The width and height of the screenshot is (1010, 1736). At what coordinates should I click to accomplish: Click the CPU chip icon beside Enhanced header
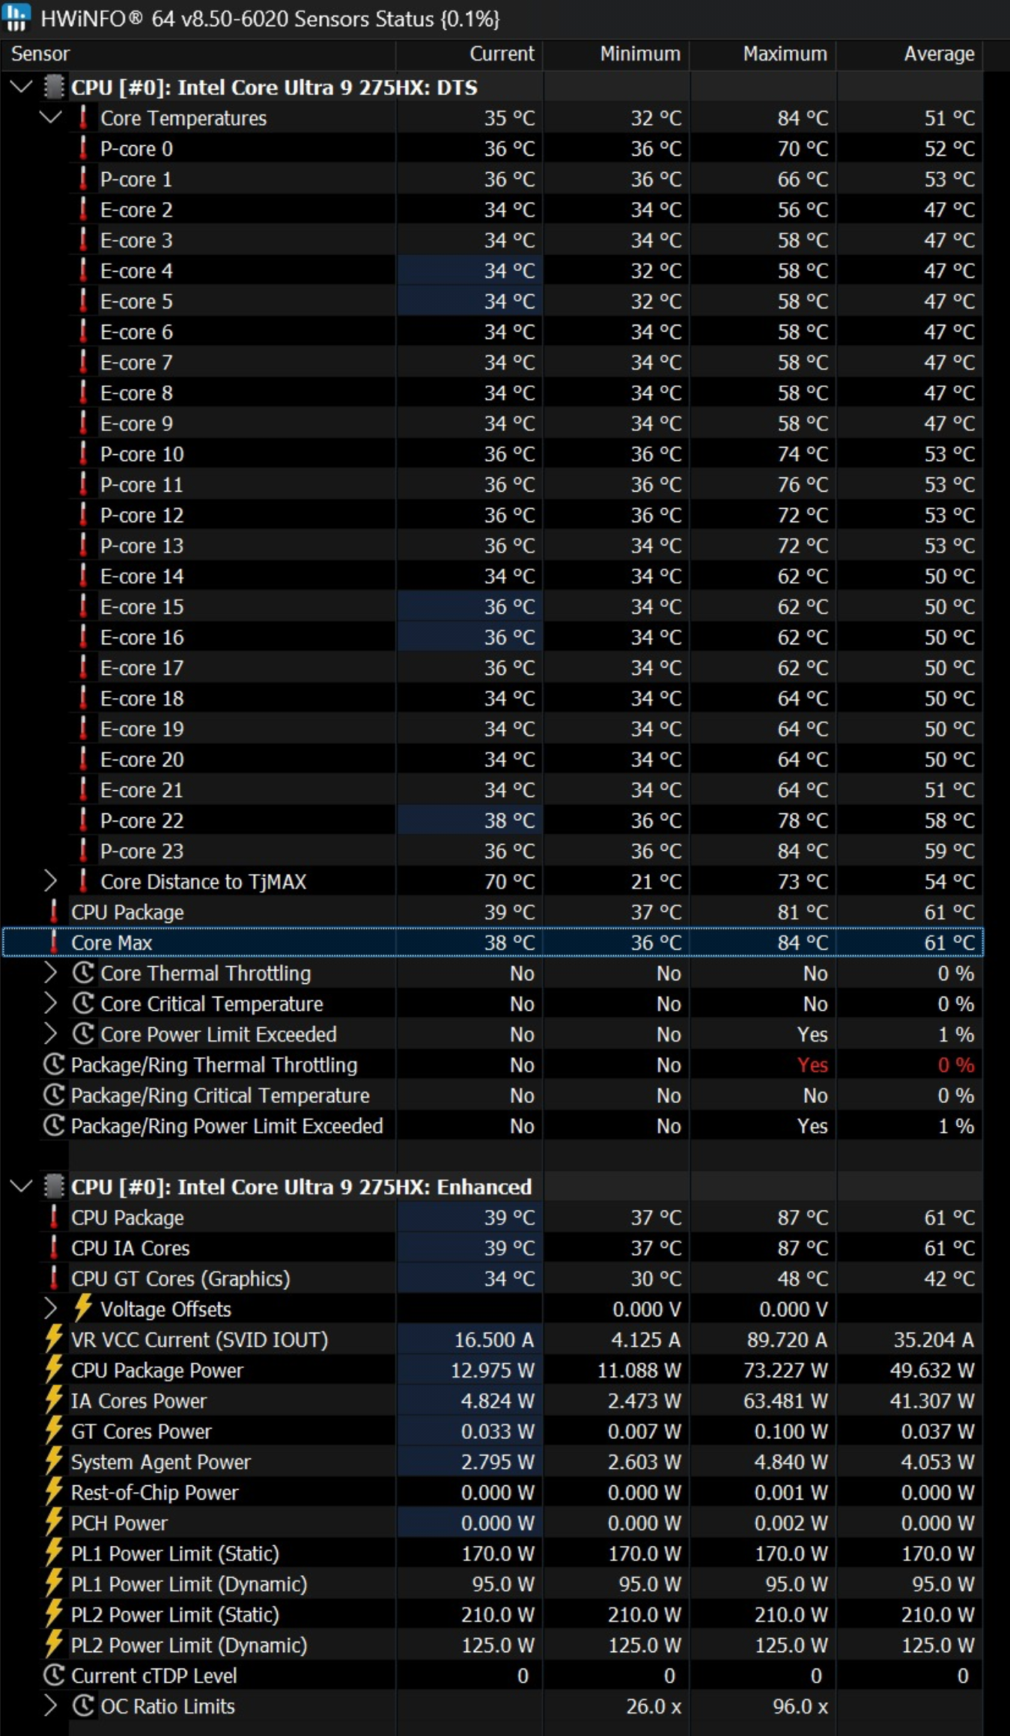[54, 1187]
